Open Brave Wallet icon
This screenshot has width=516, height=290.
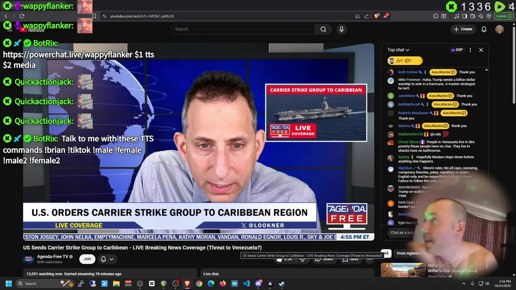(472, 16)
